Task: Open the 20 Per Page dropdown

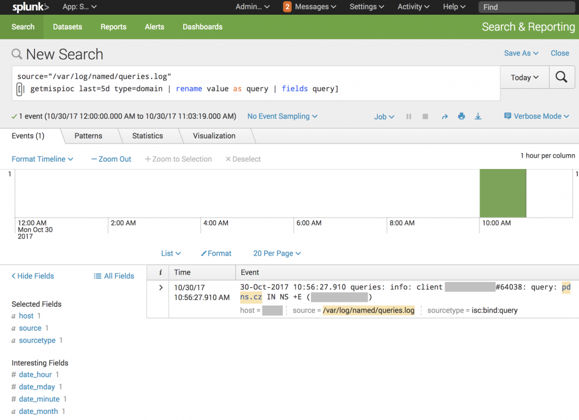Action: coord(276,254)
